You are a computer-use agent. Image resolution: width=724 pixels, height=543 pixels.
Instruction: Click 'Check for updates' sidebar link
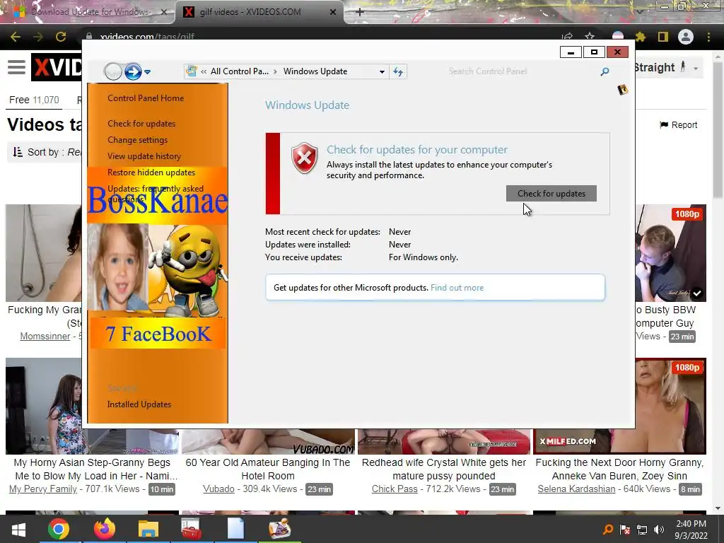tap(141, 123)
